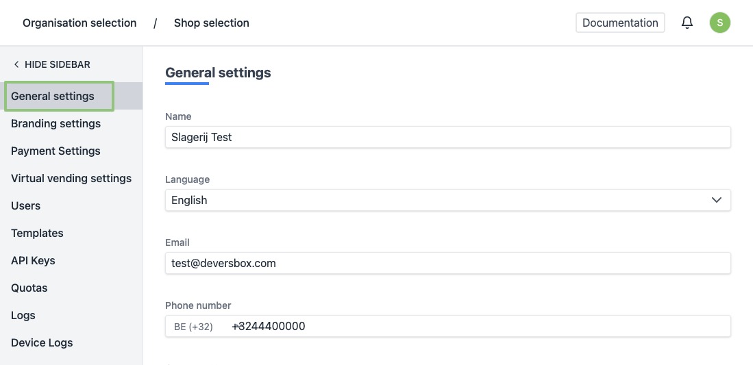Open the Templates sidebar item
Screen dimensions: 753x365
click(37, 233)
